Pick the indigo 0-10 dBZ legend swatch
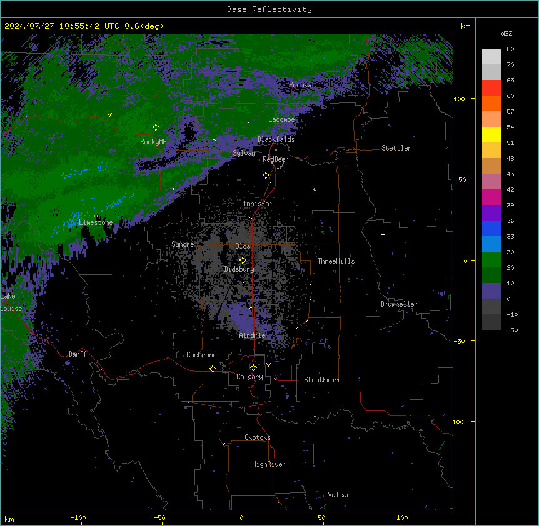The height and width of the screenshot is (526, 539). [491, 291]
